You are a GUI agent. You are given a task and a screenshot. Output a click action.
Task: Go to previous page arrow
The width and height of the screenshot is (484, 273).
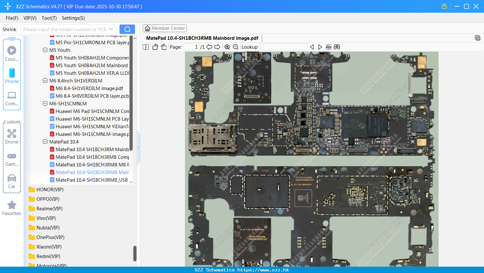(209, 47)
